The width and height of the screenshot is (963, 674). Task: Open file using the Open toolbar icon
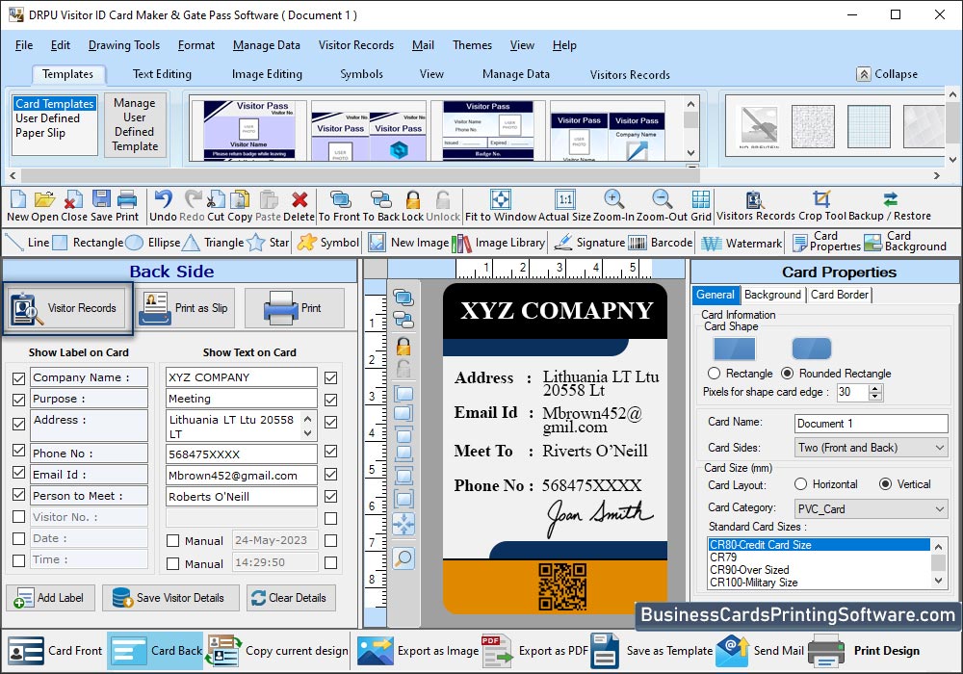tap(44, 206)
